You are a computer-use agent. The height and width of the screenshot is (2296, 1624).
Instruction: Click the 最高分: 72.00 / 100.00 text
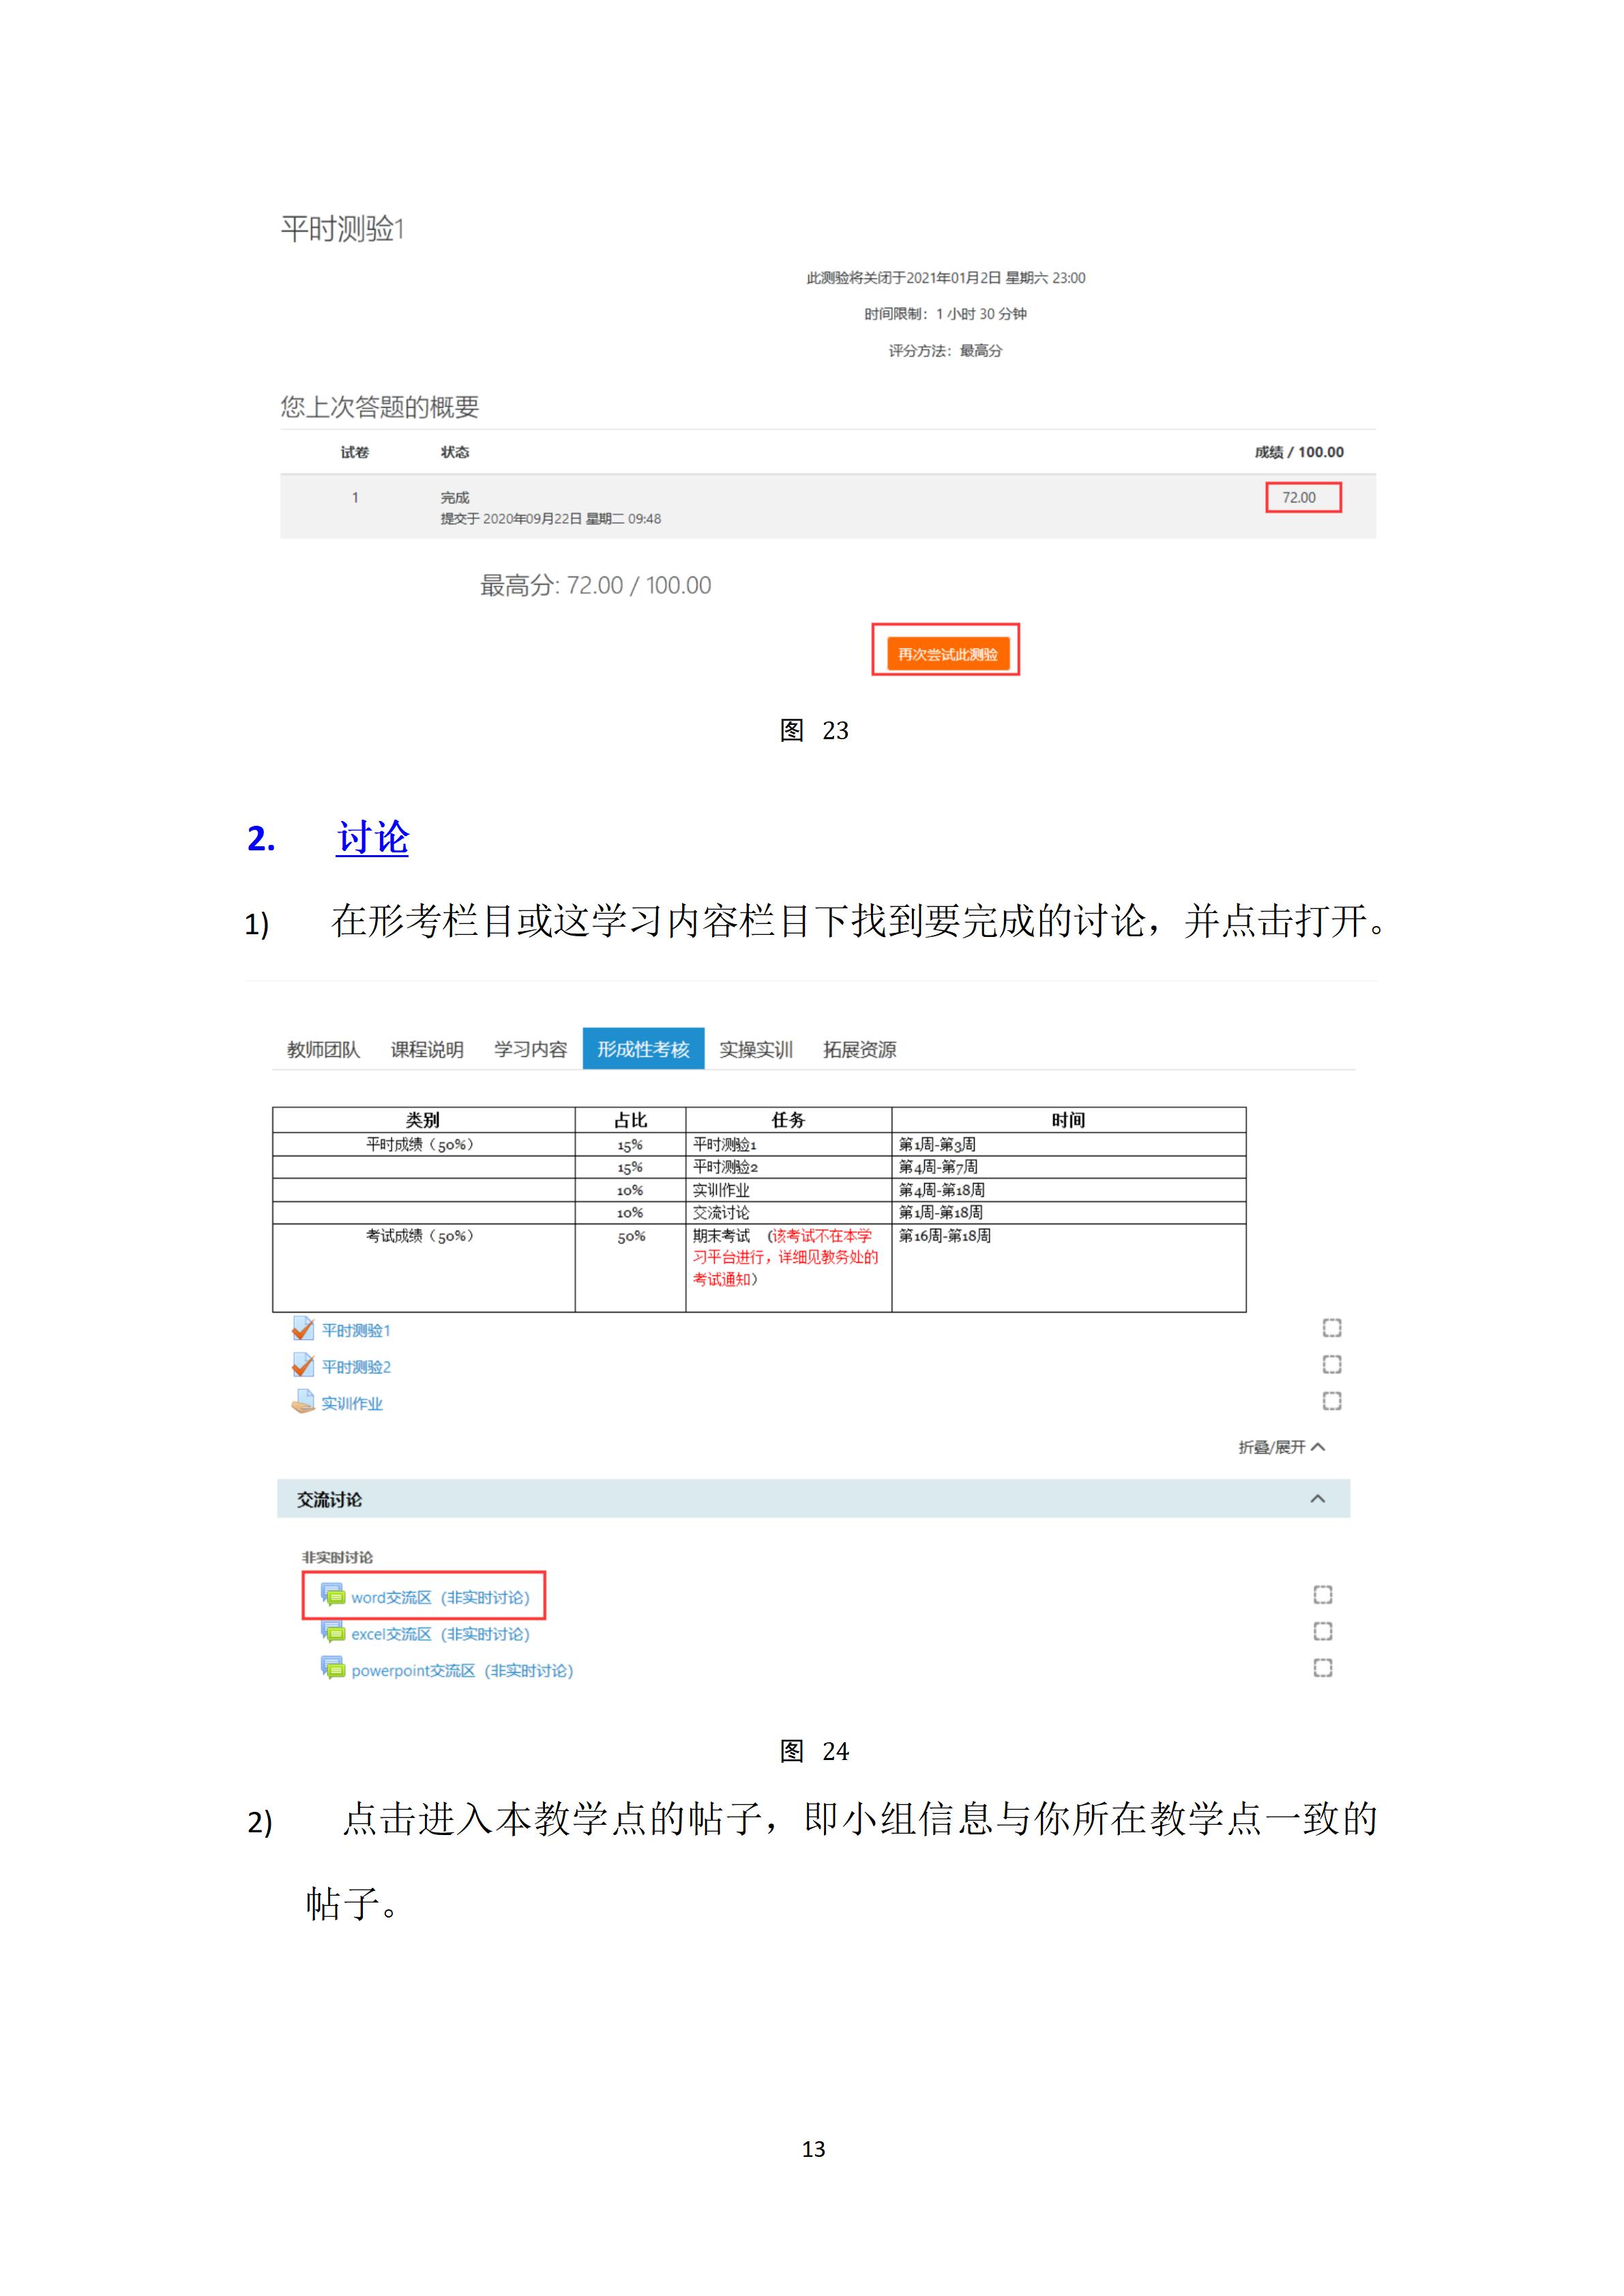coord(595,585)
